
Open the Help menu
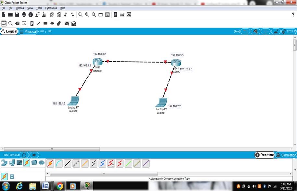coord(63,8)
